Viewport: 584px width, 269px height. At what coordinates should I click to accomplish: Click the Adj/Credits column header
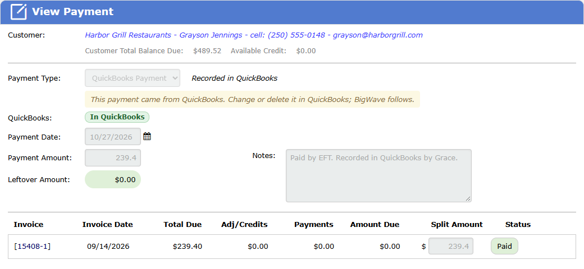point(244,224)
